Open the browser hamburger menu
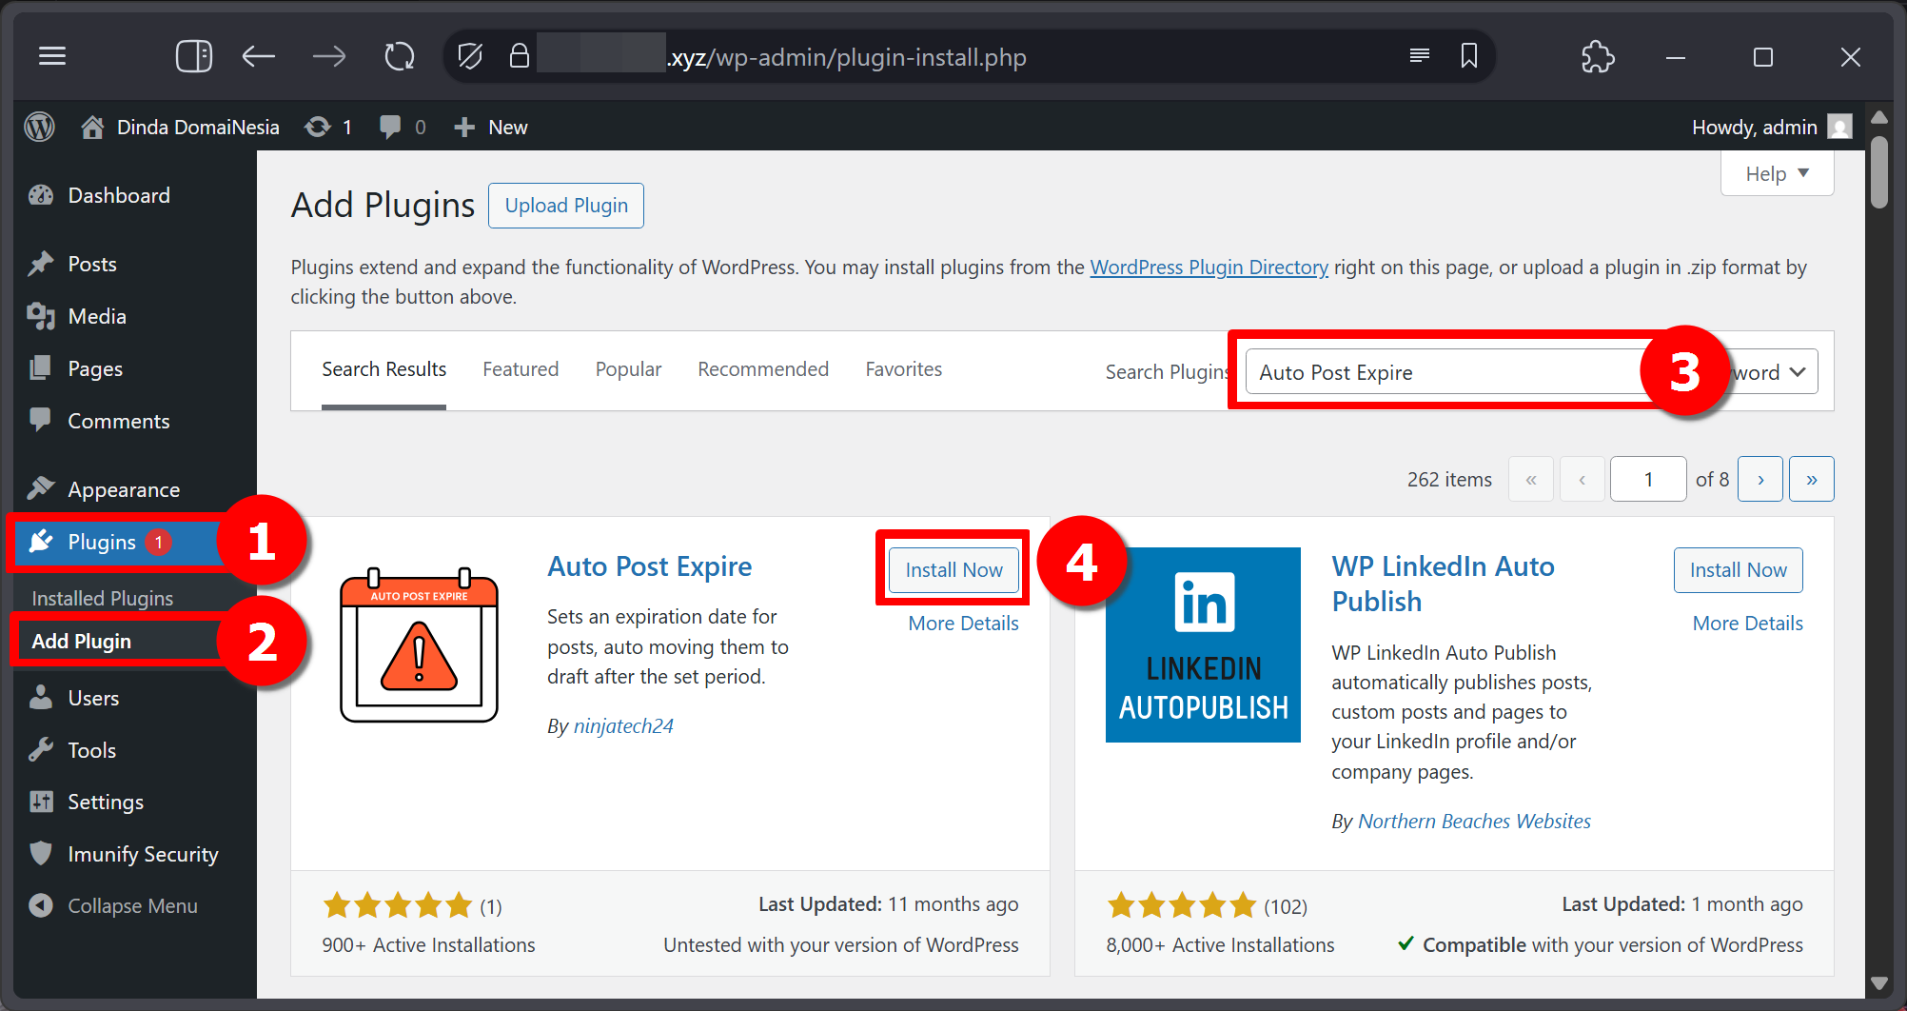This screenshot has height=1011, width=1907. [x=52, y=57]
